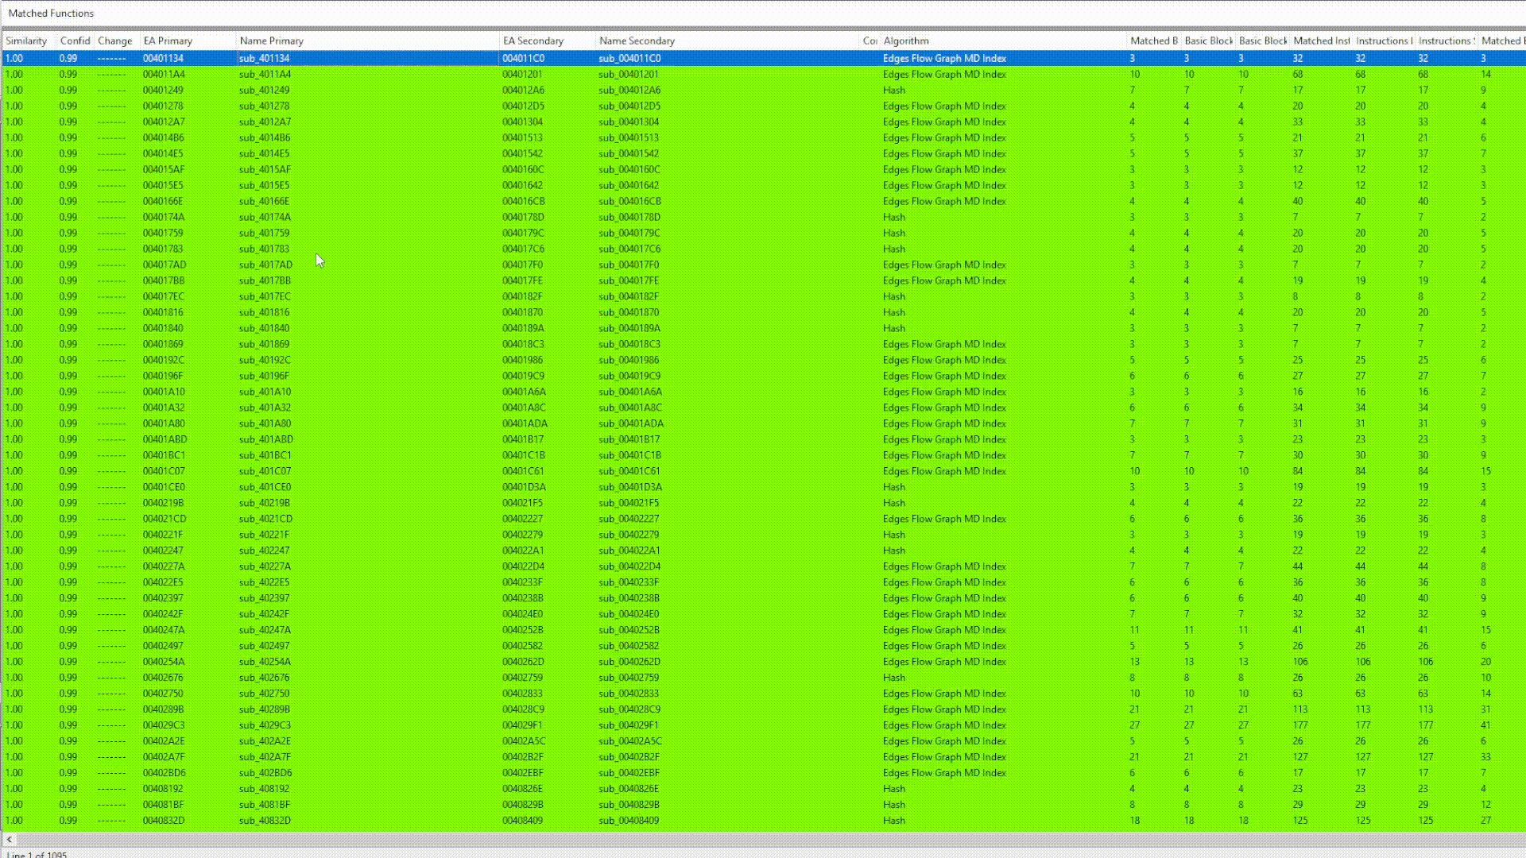Select row sub_401CE0
Screen dimensions: 1526x858
click(763, 487)
